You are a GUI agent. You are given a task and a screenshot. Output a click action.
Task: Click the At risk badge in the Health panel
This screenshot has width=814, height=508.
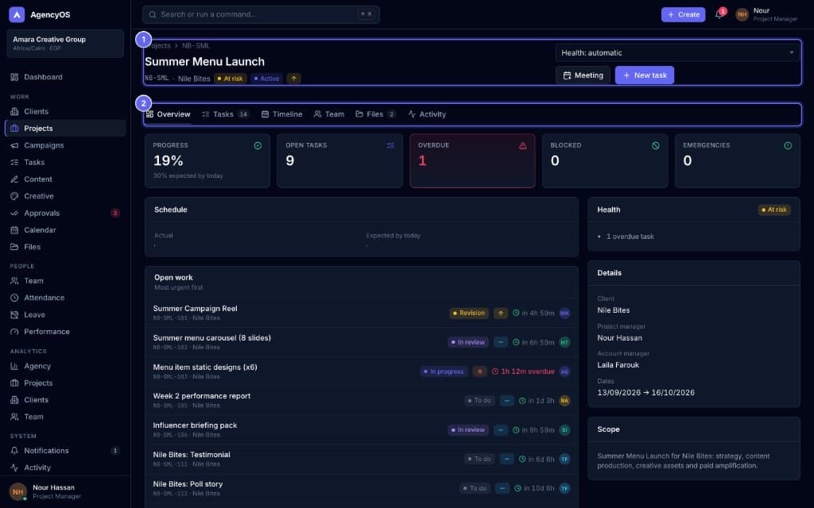[774, 210]
